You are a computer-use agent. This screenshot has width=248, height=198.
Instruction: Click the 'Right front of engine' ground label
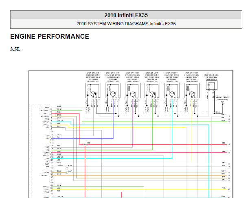tap(222, 99)
